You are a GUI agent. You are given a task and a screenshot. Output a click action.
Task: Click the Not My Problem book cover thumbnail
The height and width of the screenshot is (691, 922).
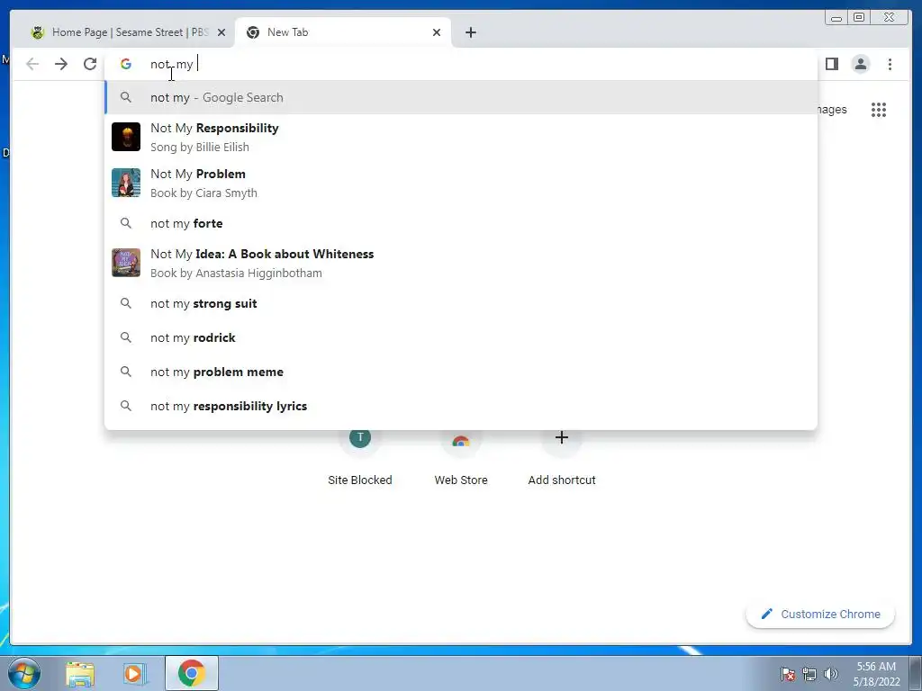(x=126, y=183)
